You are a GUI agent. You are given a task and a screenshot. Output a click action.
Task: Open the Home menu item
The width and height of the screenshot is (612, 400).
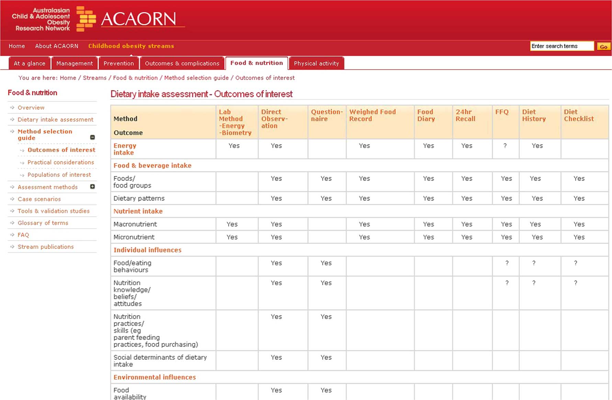pyautogui.click(x=17, y=46)
